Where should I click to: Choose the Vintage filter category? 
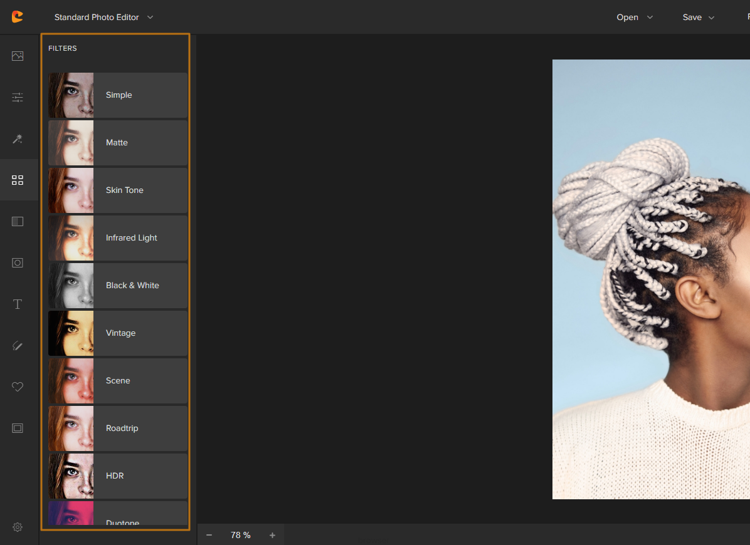(x=120, y=333)
